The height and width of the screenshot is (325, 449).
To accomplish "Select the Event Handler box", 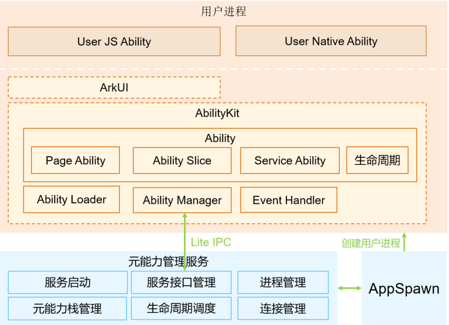I will (289, 200).
